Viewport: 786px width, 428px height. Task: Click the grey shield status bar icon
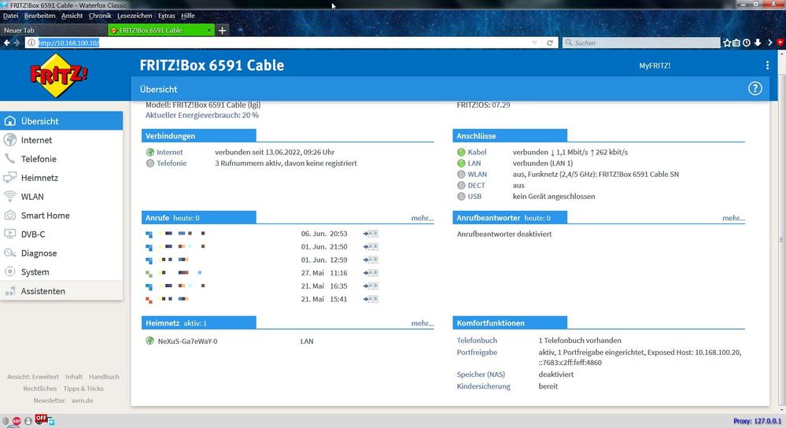(x=6, y=422)
